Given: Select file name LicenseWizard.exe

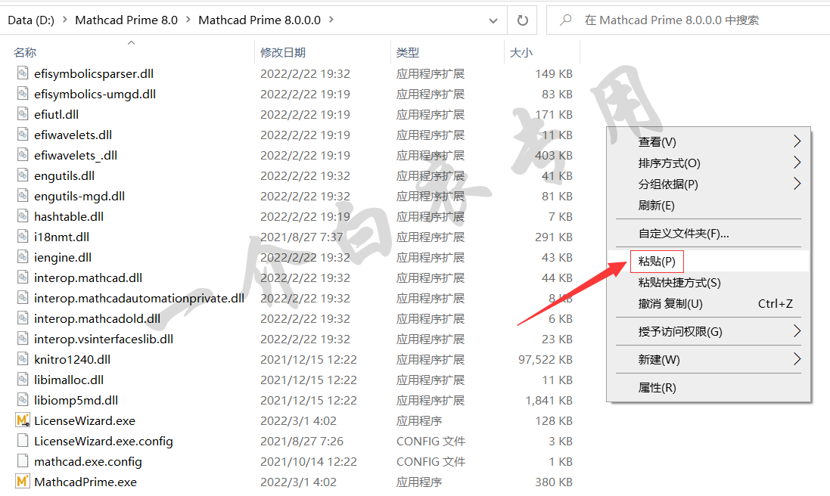Looking at the screenshot, I should [85, 420].
